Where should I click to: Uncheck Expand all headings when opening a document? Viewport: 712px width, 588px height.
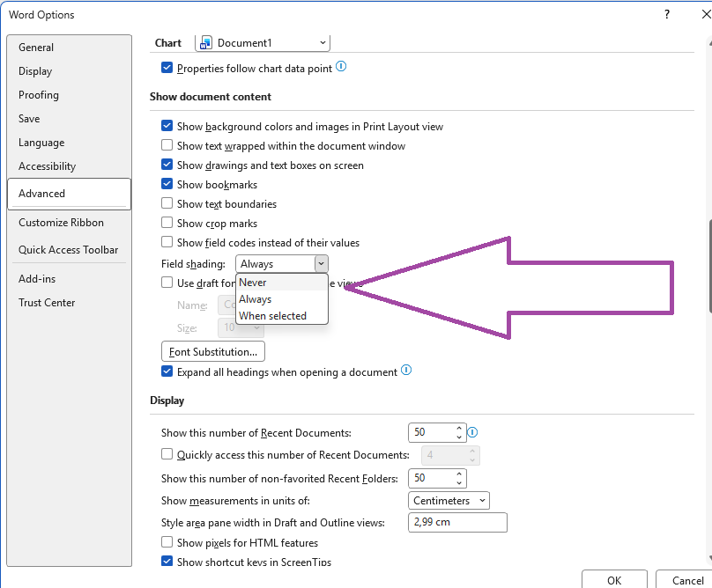tap(167, 371)
